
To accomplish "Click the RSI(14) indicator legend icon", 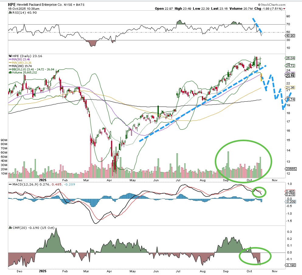I will (10, 13).
